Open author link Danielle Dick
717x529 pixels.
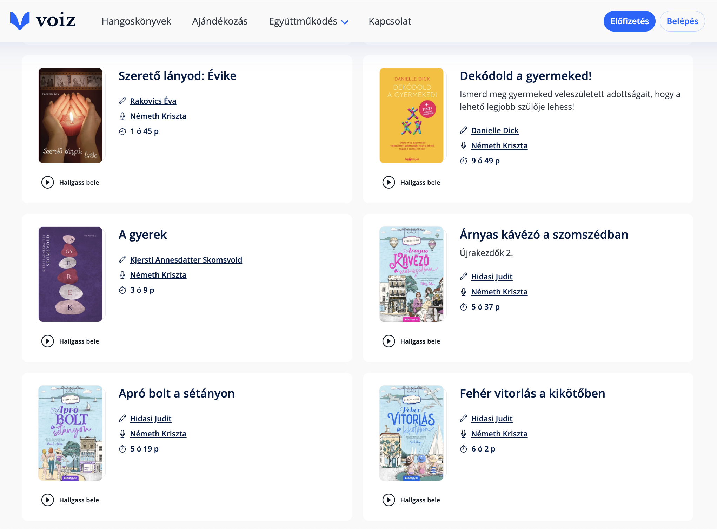pyautogui.click(x=494, y=130)
